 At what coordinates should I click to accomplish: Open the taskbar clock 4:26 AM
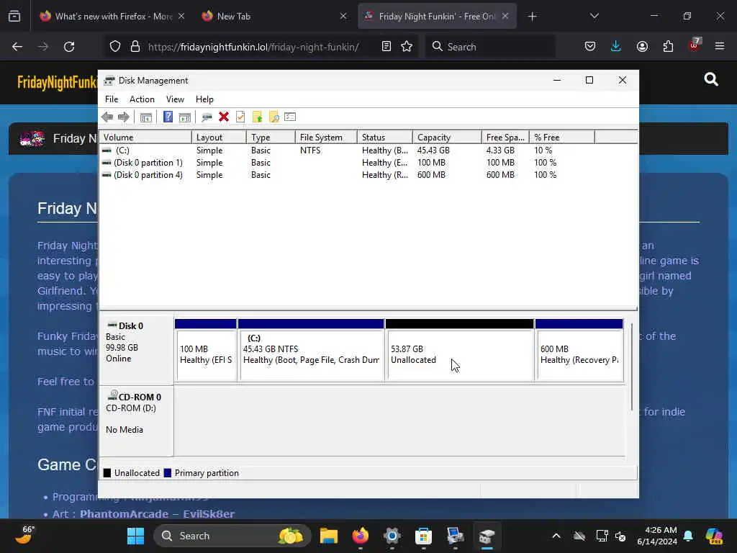[656, 536]
